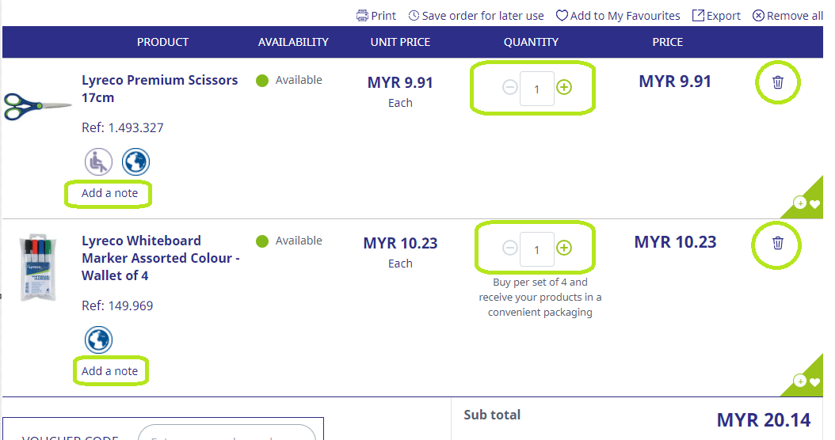Export the basket
This screenshot has width=835, height=440.
(x=716, y=16)
